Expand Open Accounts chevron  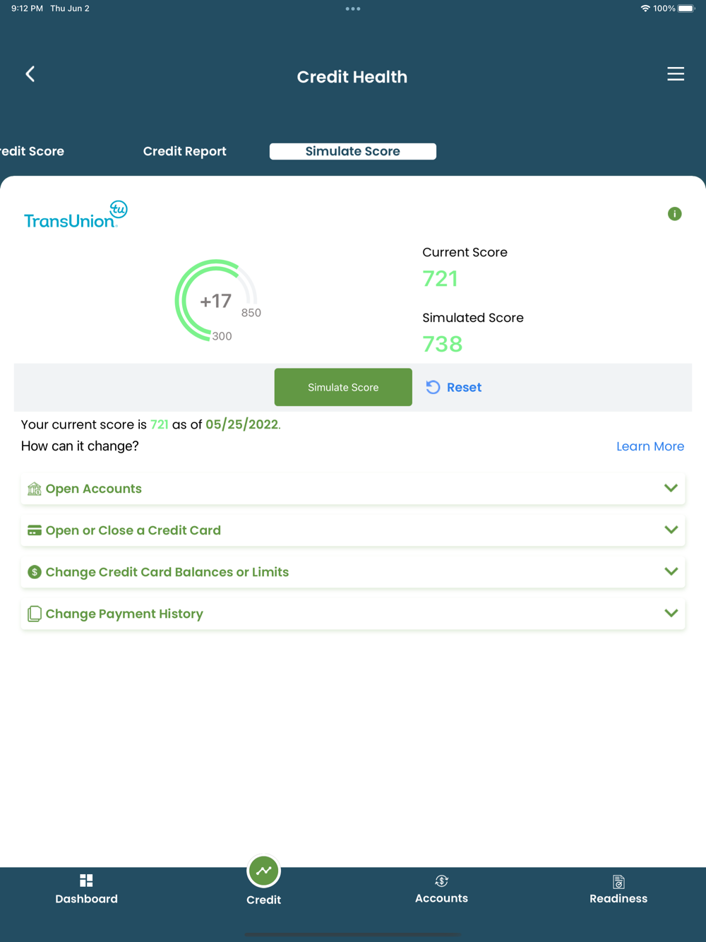[671, 488]
